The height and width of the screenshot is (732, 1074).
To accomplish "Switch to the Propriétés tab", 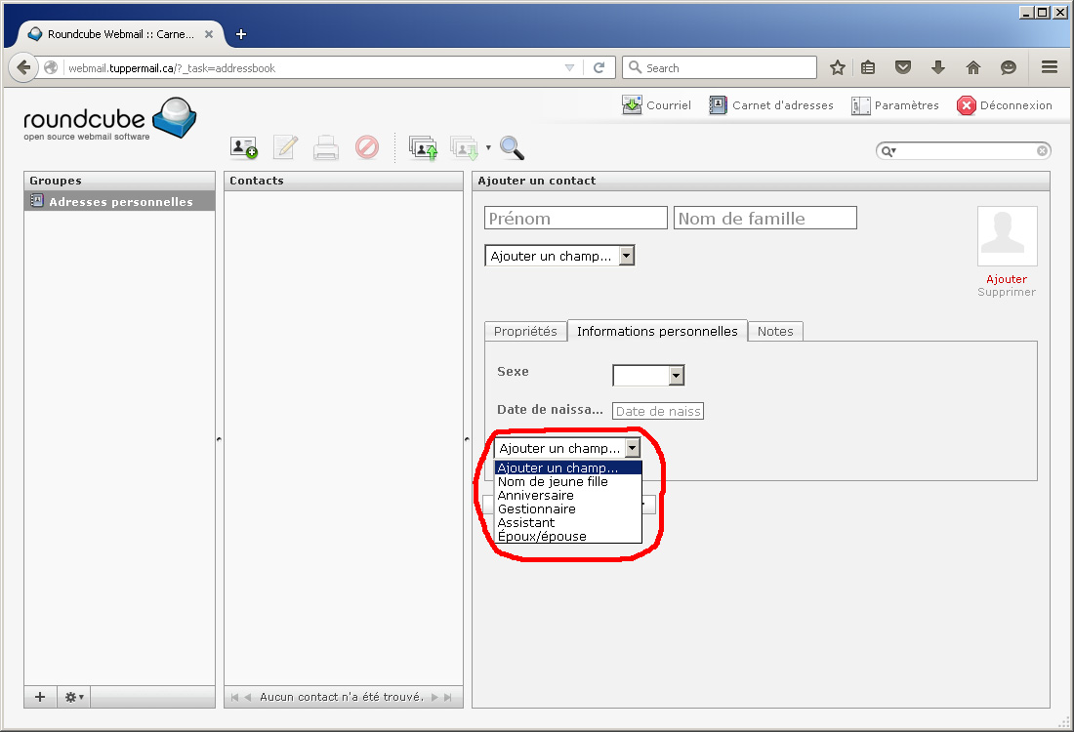I will (525, 331).
